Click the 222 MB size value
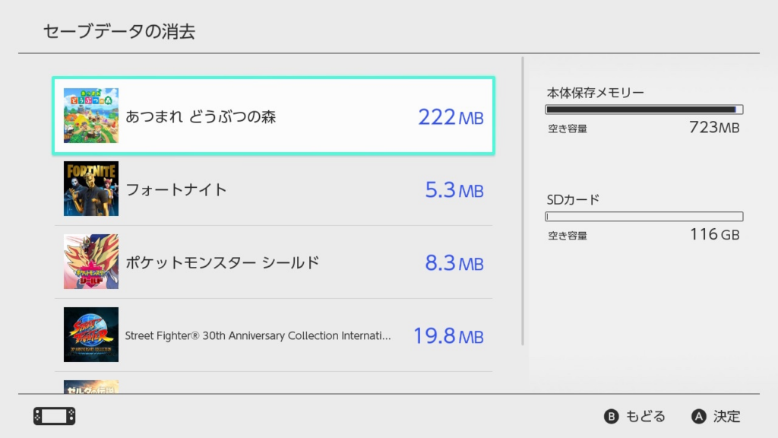778x438 pixels. pos(451,117)
